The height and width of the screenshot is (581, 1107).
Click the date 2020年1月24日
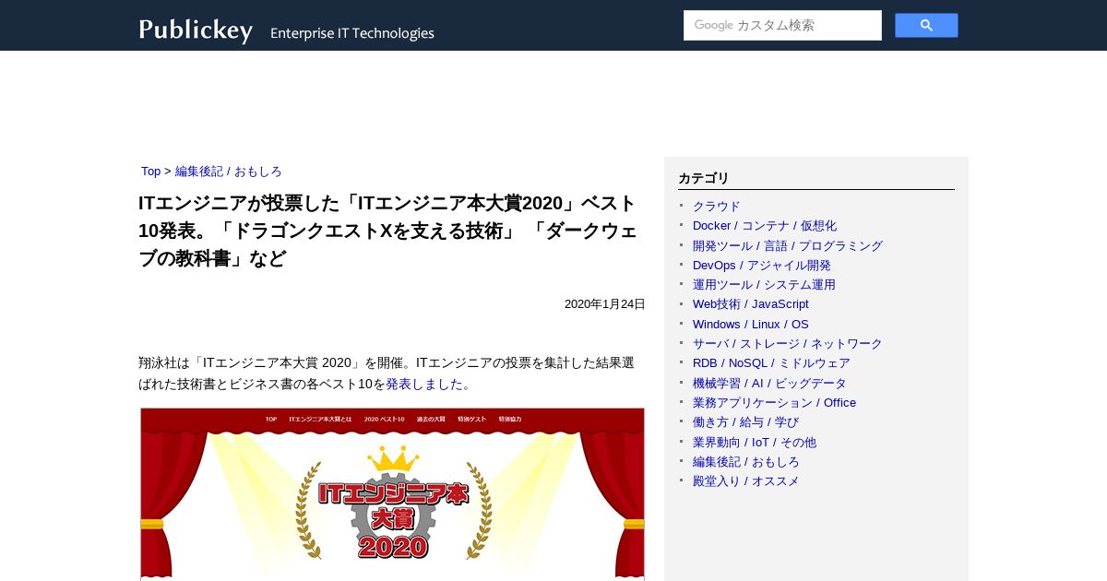(605, 304)
